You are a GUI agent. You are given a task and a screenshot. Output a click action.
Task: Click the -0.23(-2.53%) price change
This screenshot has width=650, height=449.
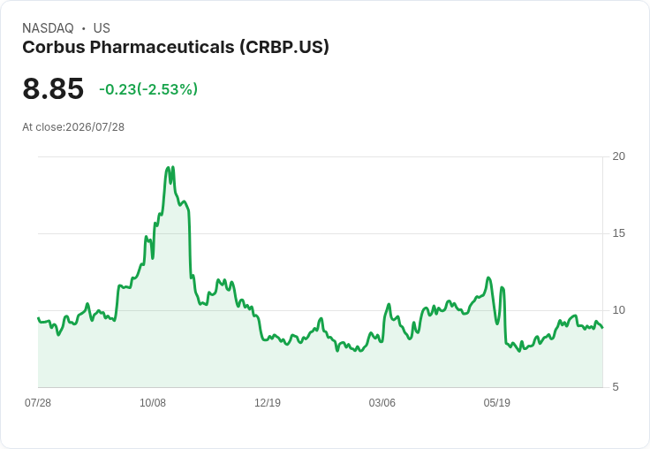pos(148,89)
